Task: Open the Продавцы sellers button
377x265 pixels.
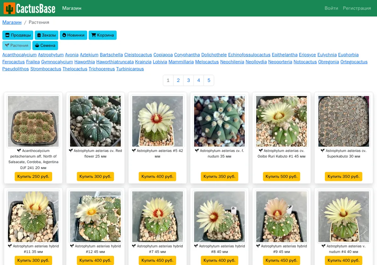Action: [x=18, y=35]
